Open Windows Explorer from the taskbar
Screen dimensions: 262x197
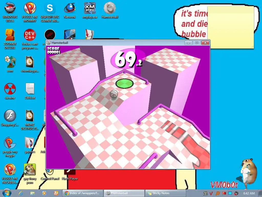[32, 193]
